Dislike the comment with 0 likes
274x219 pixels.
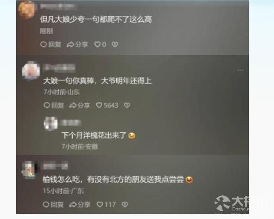click(x=115, y=45)
